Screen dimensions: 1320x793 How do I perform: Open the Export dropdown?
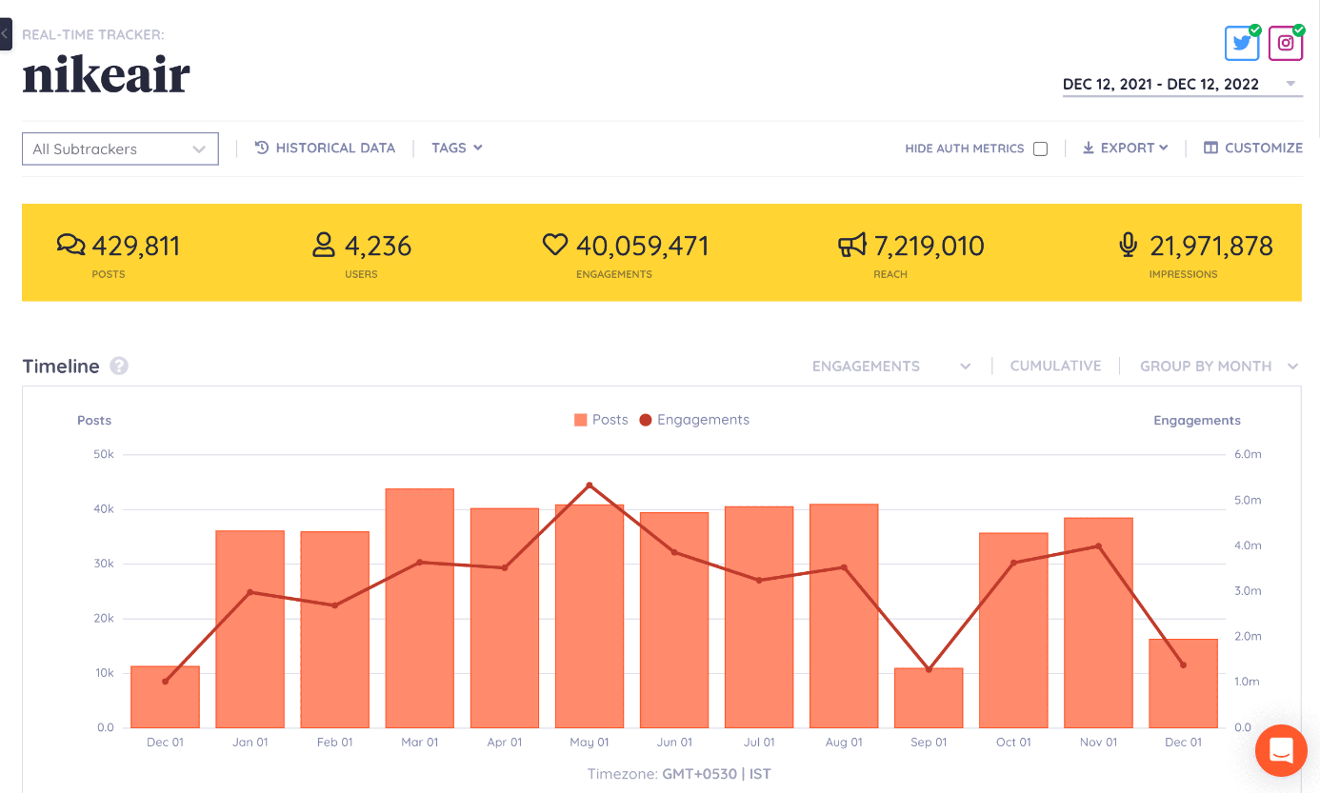pyautogui.click(x=1126, y=148)
